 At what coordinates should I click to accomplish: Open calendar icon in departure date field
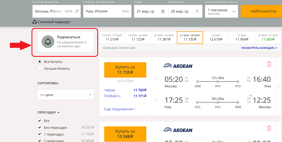[163, 11]
